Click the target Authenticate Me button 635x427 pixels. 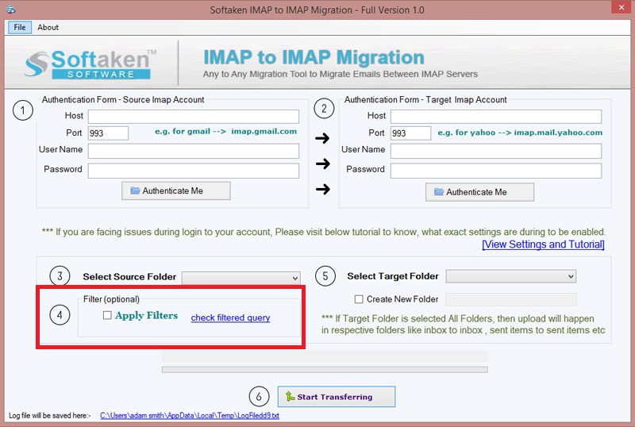pos(479,192)
